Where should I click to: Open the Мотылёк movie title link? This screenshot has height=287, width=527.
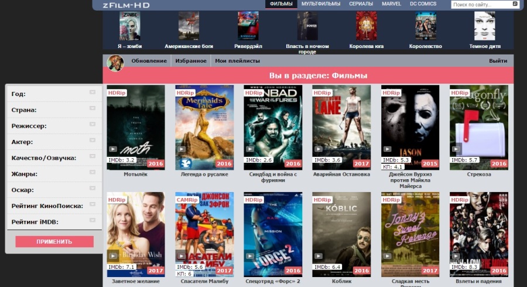(135, 175)
